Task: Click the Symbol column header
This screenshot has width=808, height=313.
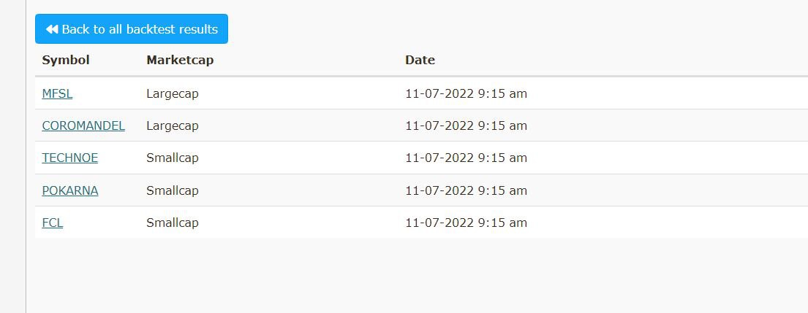Action: pos(66,60)
